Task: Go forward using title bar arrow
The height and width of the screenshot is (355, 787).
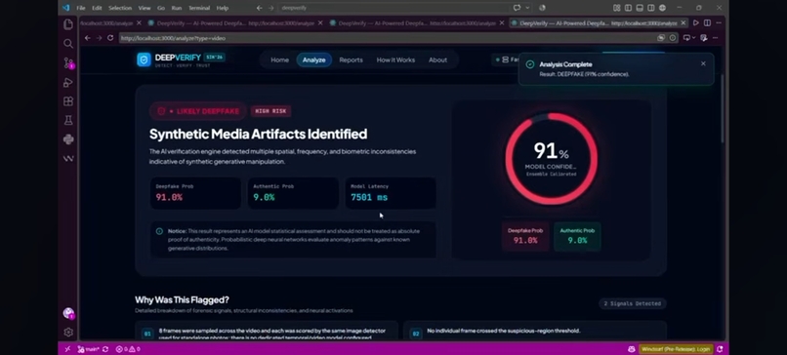Action: pos(271,8)
